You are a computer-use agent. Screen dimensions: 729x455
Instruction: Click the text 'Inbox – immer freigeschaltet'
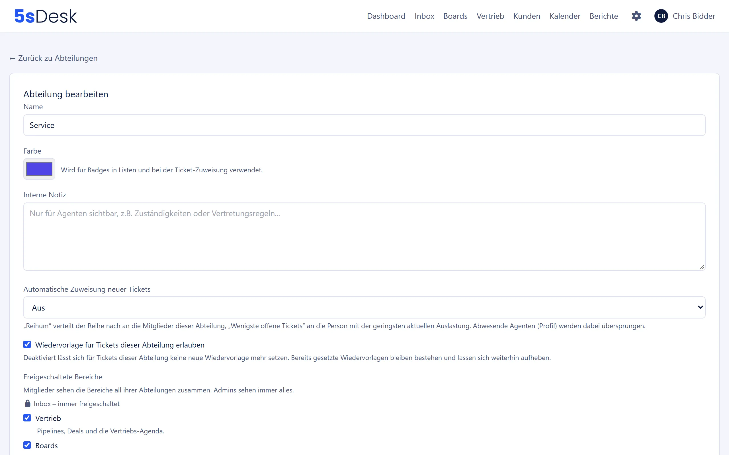tap(77, 404)
